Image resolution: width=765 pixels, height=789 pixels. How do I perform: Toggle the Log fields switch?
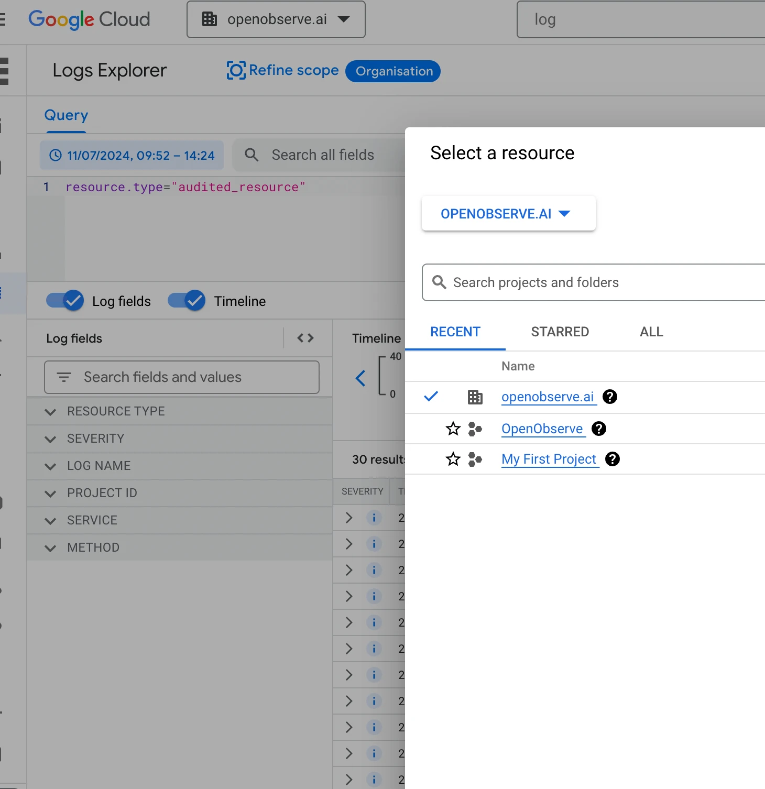point(65,301)
